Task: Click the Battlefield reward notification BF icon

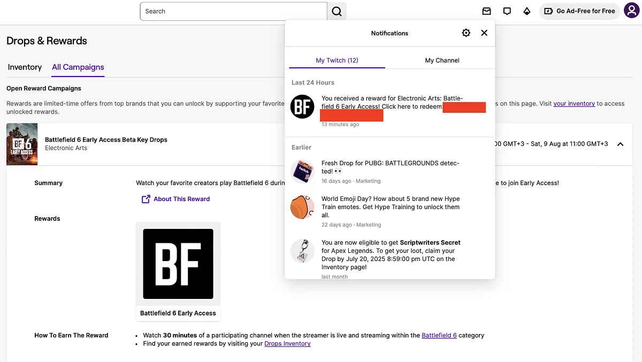Action: tap(302, 107)
